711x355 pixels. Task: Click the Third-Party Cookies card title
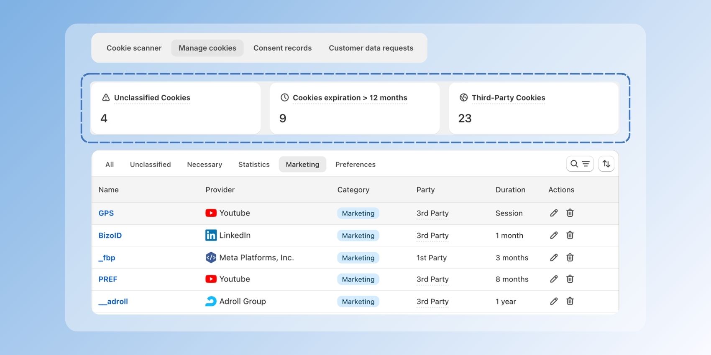tap(509, 98)
